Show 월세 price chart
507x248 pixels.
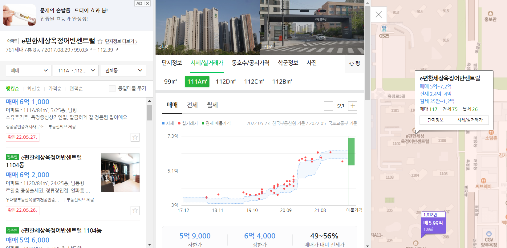point(212,105)
